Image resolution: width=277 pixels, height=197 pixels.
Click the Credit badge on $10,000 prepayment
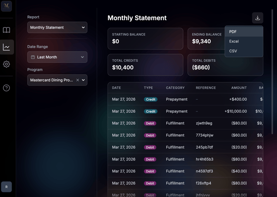[150, 112]
